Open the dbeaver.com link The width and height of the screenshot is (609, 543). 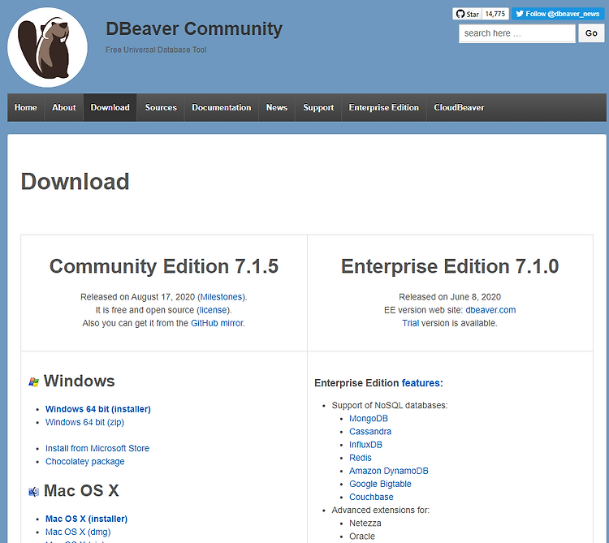click(x=490, y=310)
